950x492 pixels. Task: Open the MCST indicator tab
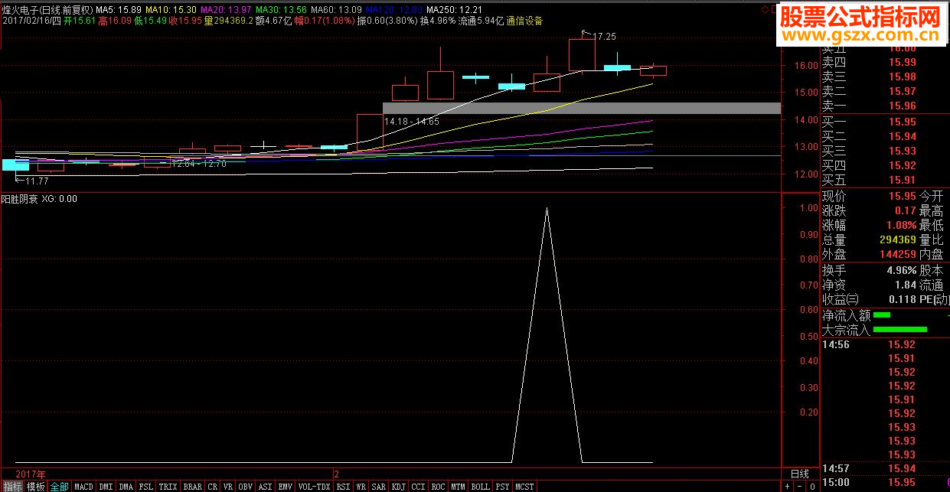(x=525, y=487)
